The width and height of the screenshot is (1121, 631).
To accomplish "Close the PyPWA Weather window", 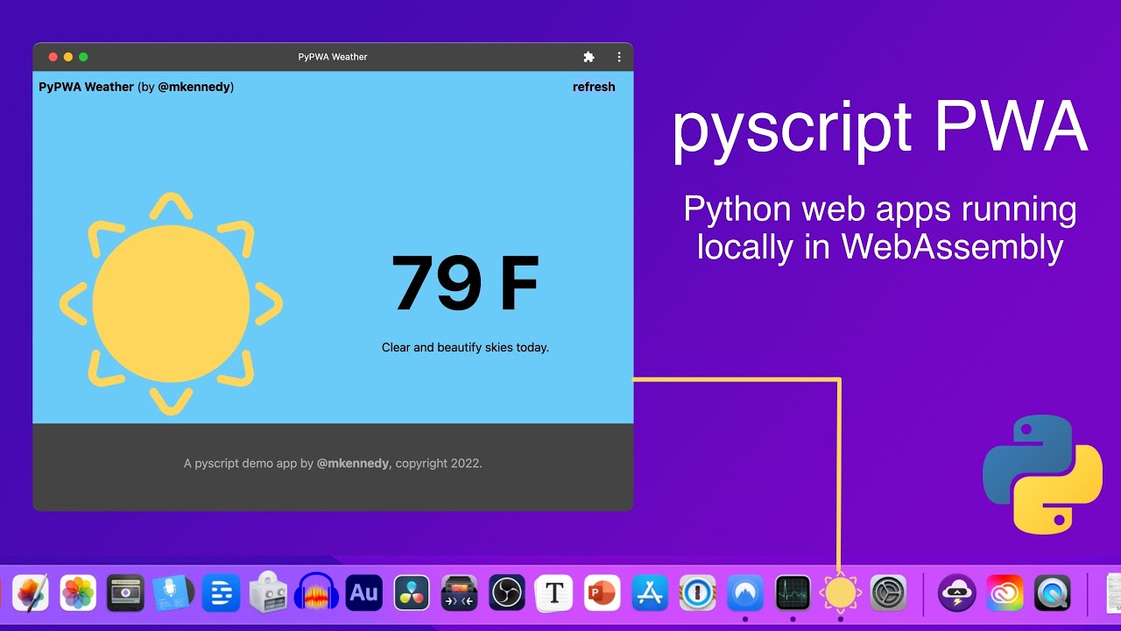I will point(53,57).
